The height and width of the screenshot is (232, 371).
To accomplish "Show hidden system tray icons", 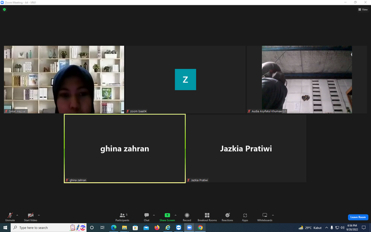I will pos(326,228).
